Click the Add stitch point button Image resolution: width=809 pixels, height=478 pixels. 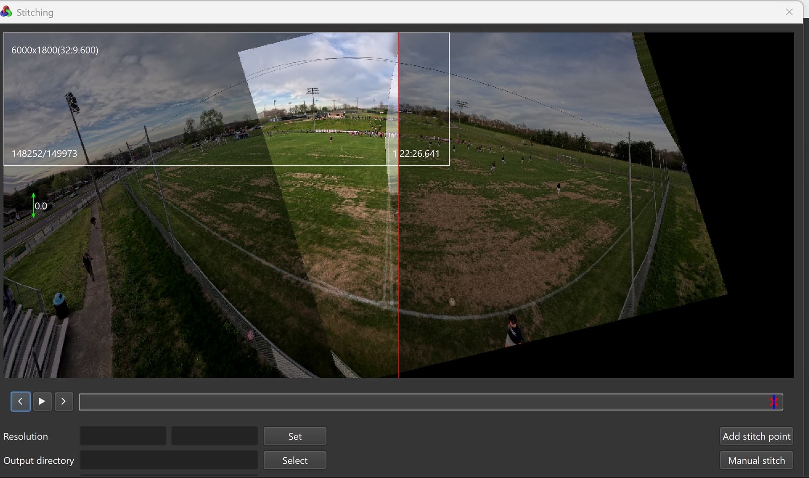tap(756, 436)
